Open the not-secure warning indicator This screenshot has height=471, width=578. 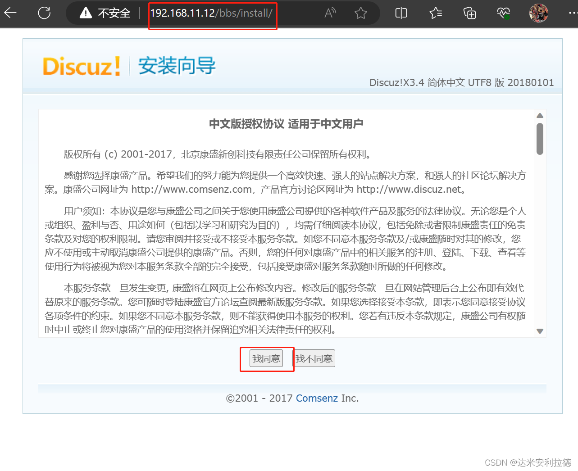point(105,13)
